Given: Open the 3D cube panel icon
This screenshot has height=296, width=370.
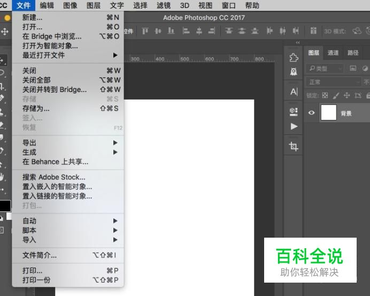Looking at the screenshot, I should tap(294, 111).
